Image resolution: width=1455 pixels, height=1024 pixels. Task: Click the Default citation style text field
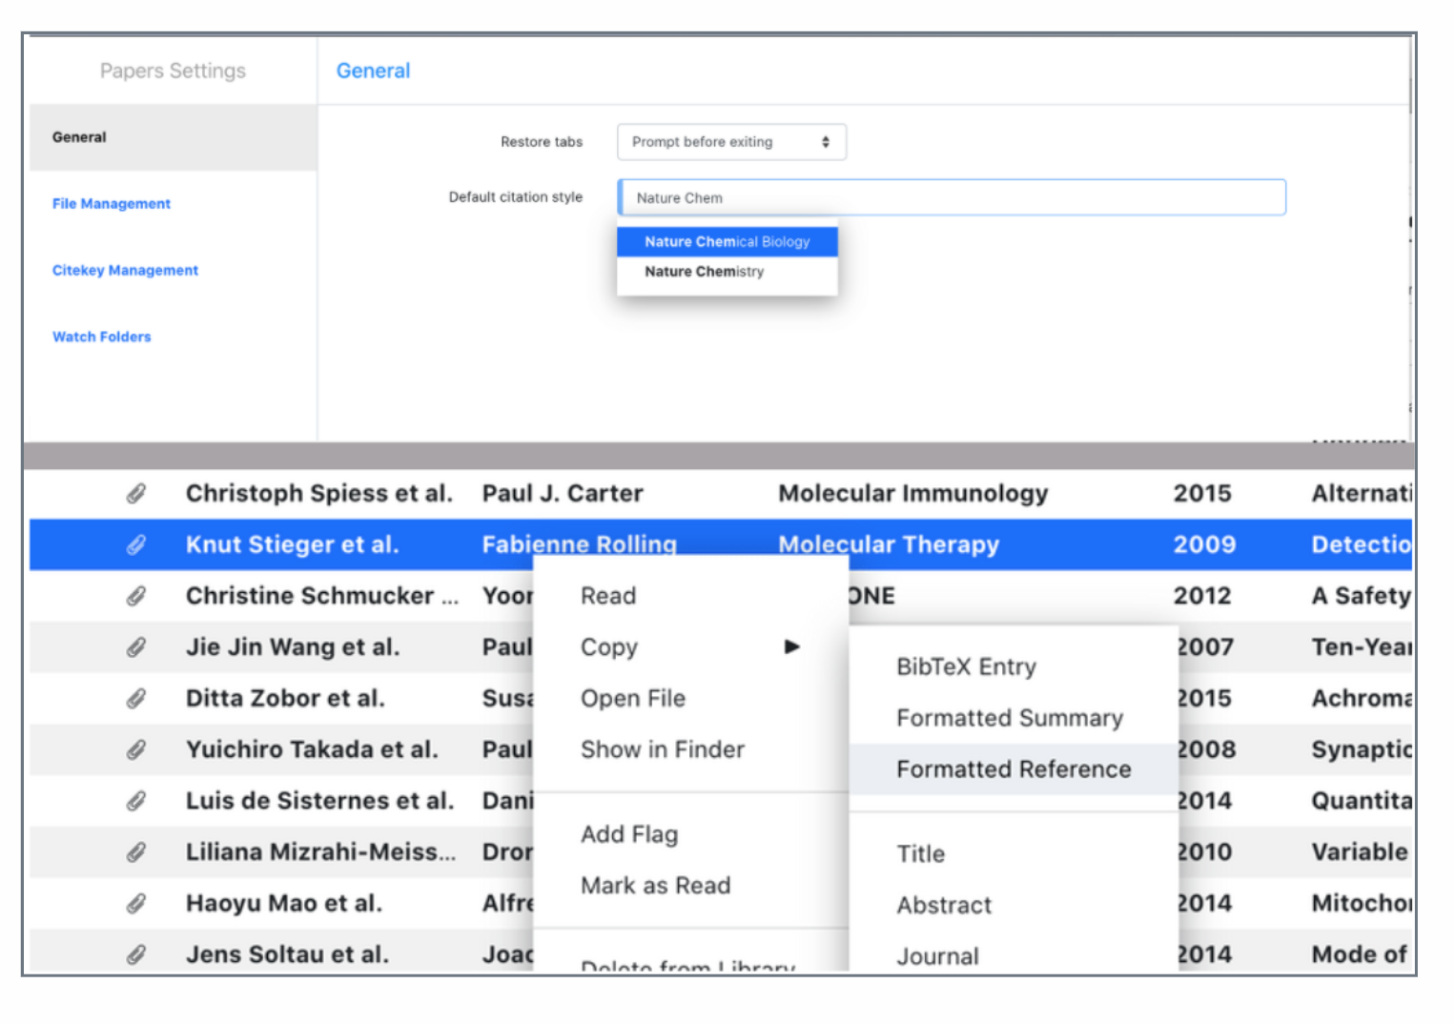point(951,197)
